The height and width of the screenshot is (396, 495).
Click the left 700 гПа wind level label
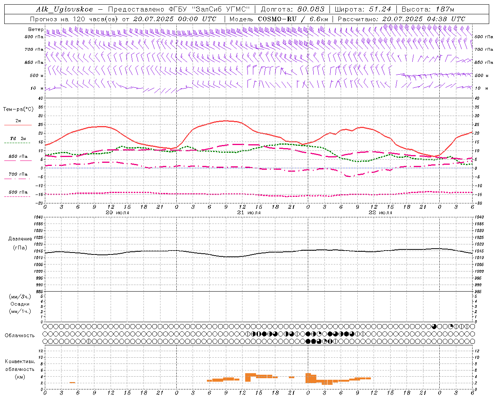(x=34, y=49)
